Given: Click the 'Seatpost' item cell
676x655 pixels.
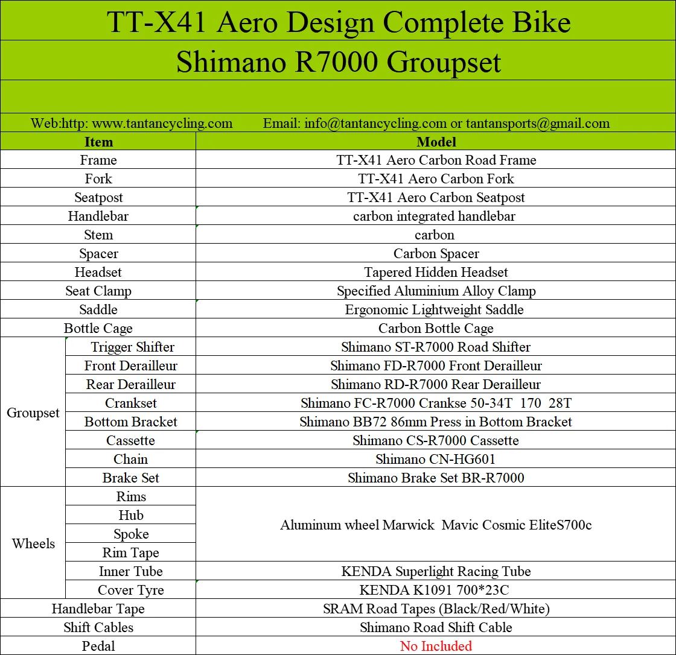Looking at the screenshot, I should (x=98, y=197).
